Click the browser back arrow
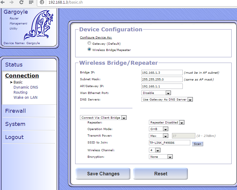Image resolution: width=237 pixels, height=190 pixels. (x=3, y=2)
